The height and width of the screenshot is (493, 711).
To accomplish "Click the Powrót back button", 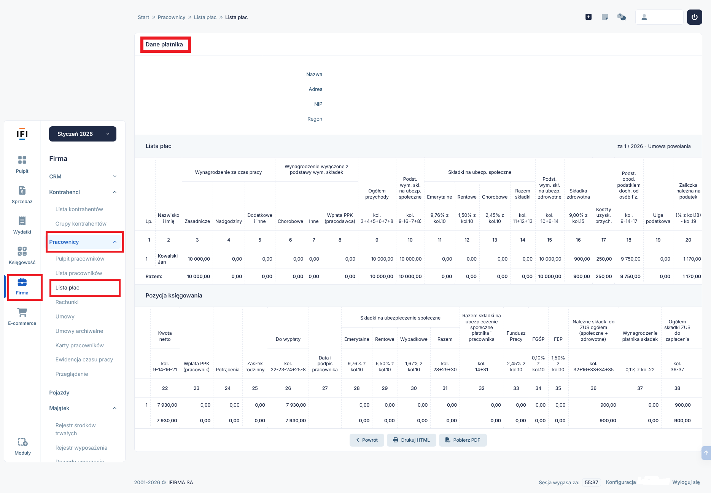I will (x=367, y=440).
